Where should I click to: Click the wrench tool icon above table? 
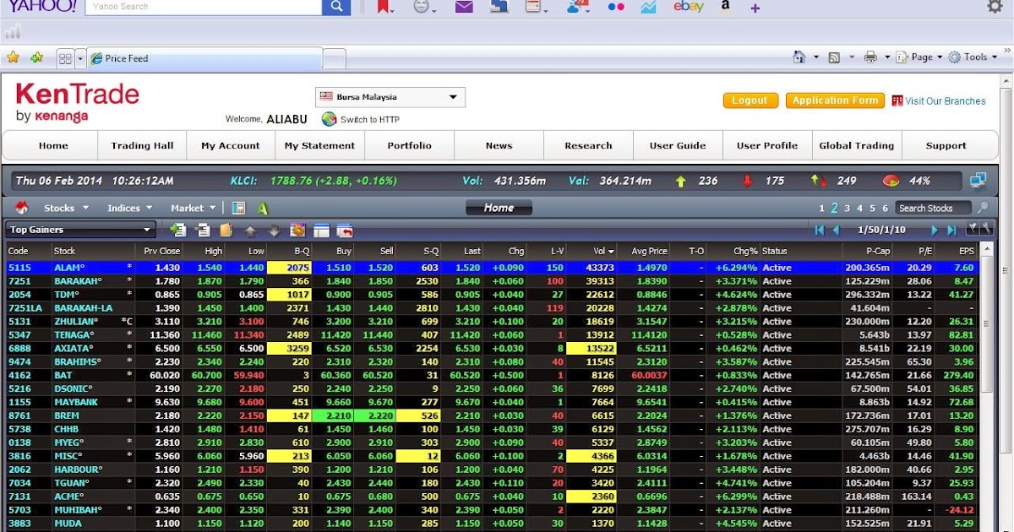pos(985,228)
